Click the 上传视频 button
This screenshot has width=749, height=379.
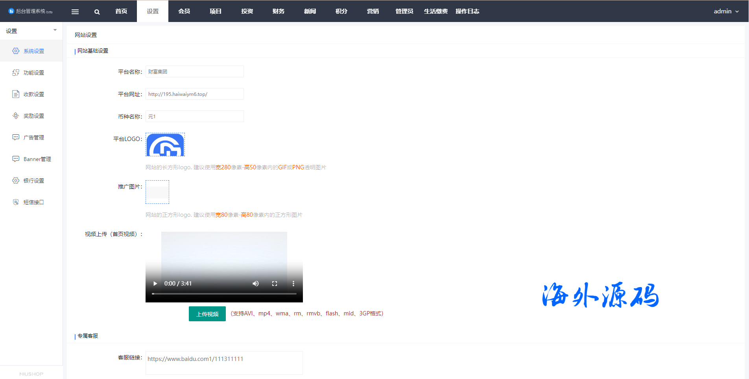207,314
